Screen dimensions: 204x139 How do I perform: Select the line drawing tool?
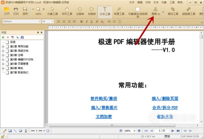tap(15, 131)
